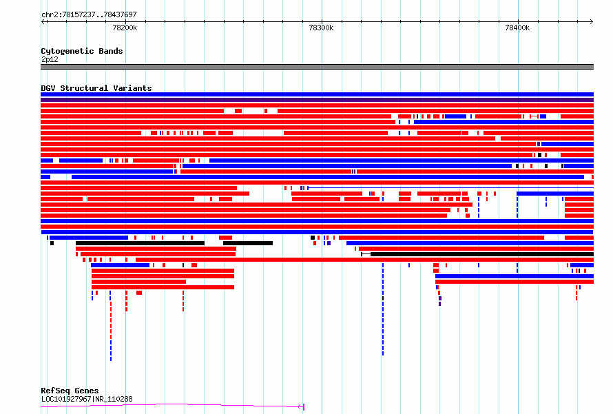Click the 78200k ruler label
The image size is (613, 414).
pos(125,28)
